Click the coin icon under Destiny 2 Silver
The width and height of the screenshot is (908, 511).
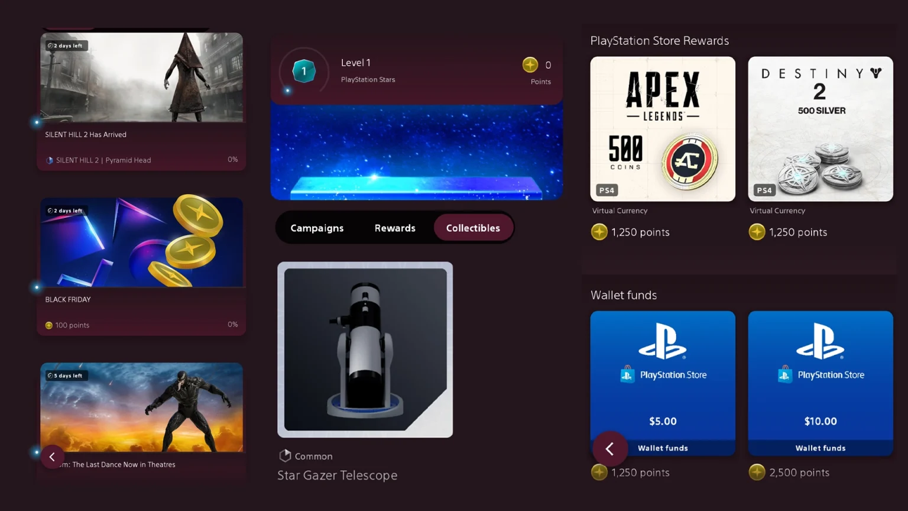[x=757, y=232]
